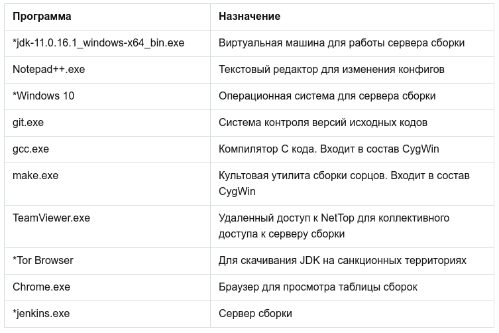This screenshot has width=499, height=333.
Task: Click the Программа column header
Action: point(107,17)
